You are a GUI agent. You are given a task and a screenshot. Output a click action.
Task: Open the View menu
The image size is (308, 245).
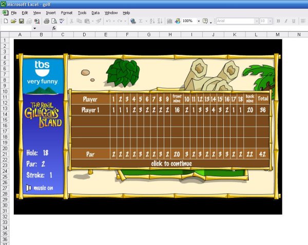pyautogui.click(x=37, y=13)
